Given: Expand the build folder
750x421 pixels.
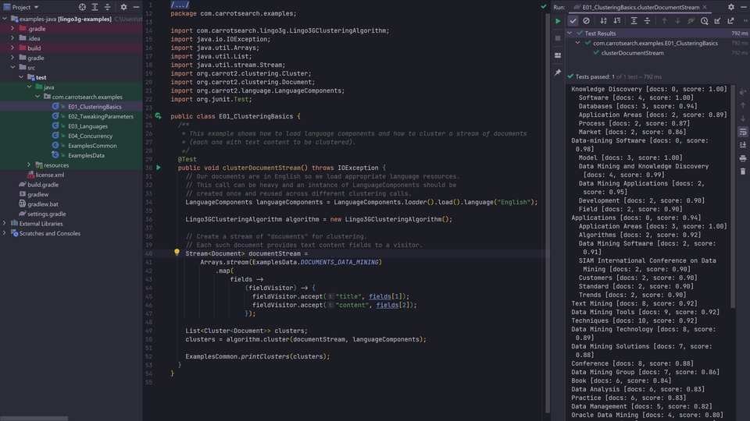Looking at the screenshot, I should [13, 48].
